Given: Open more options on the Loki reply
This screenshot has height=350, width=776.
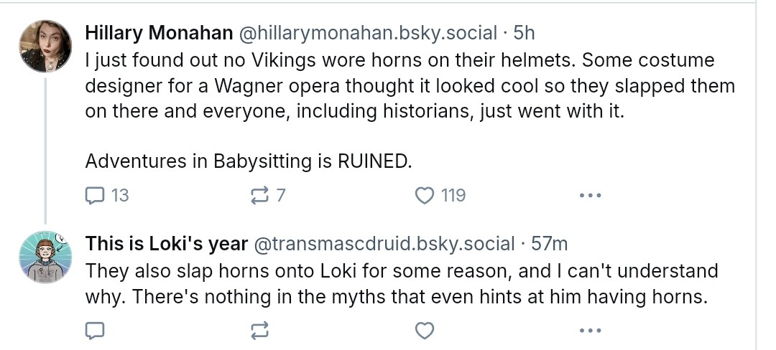Looking at the screenshot, I should [589, 330].
